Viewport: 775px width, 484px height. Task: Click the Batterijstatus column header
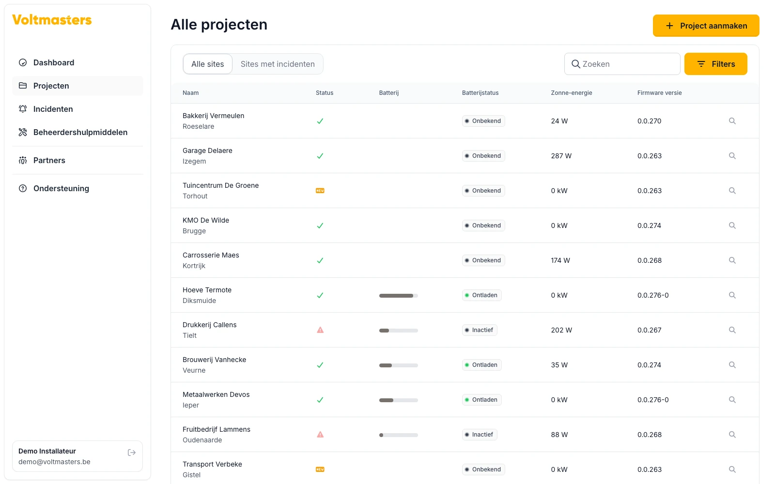(x=480, y=93)
